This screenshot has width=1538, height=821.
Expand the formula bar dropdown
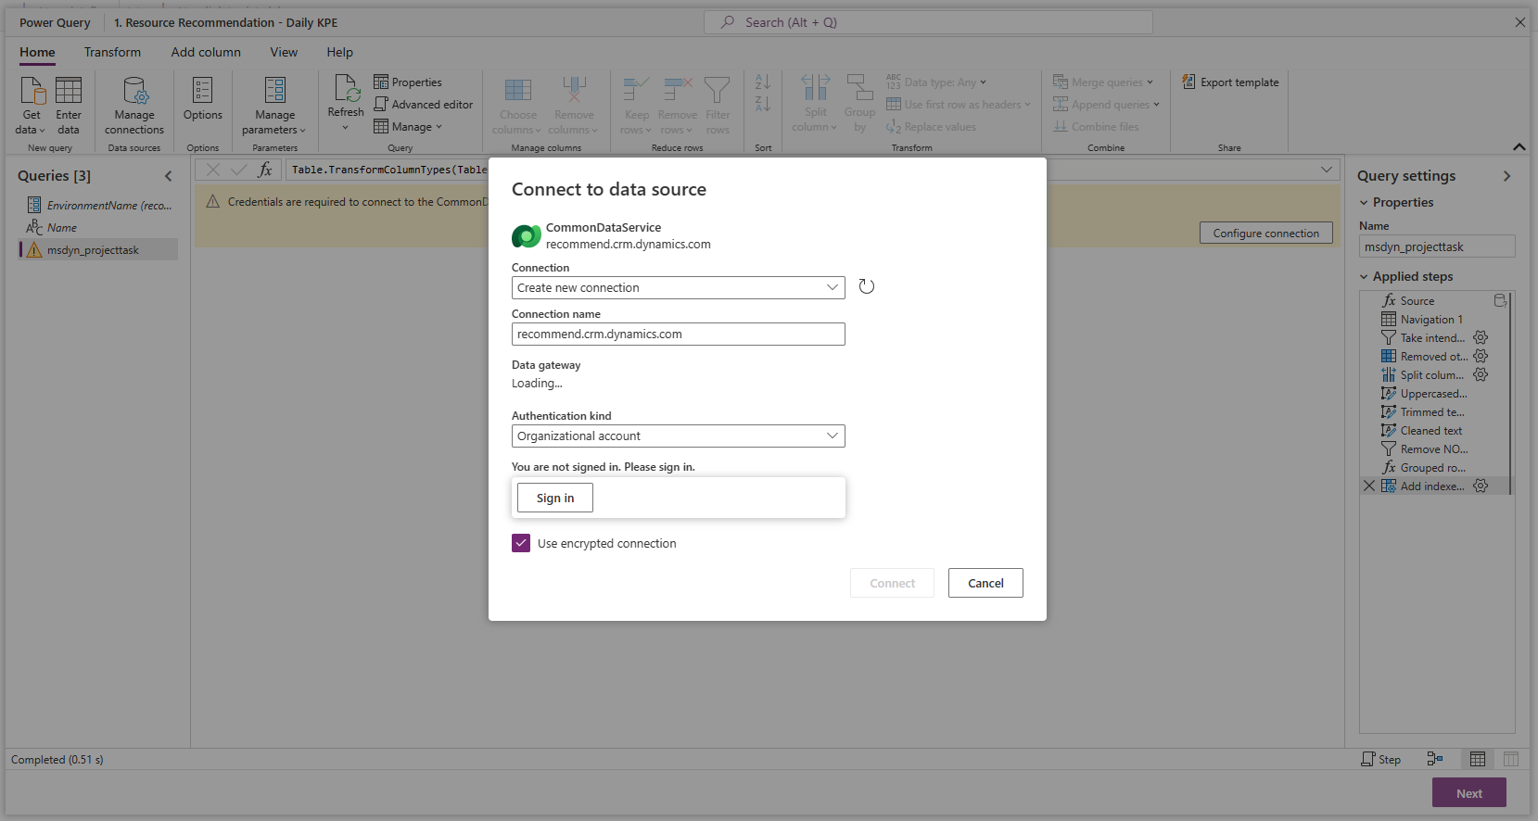tap(1327, 170)
